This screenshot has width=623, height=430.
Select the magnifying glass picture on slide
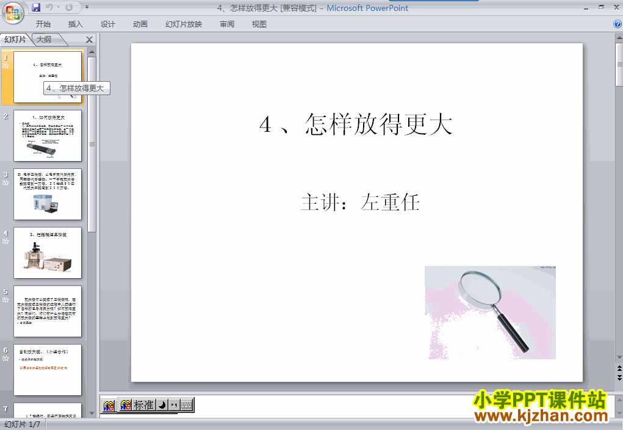click(490, 312)
